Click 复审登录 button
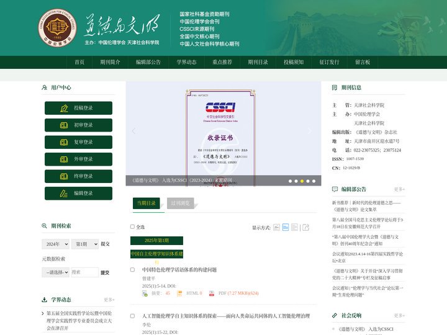 tap(78, 142)
